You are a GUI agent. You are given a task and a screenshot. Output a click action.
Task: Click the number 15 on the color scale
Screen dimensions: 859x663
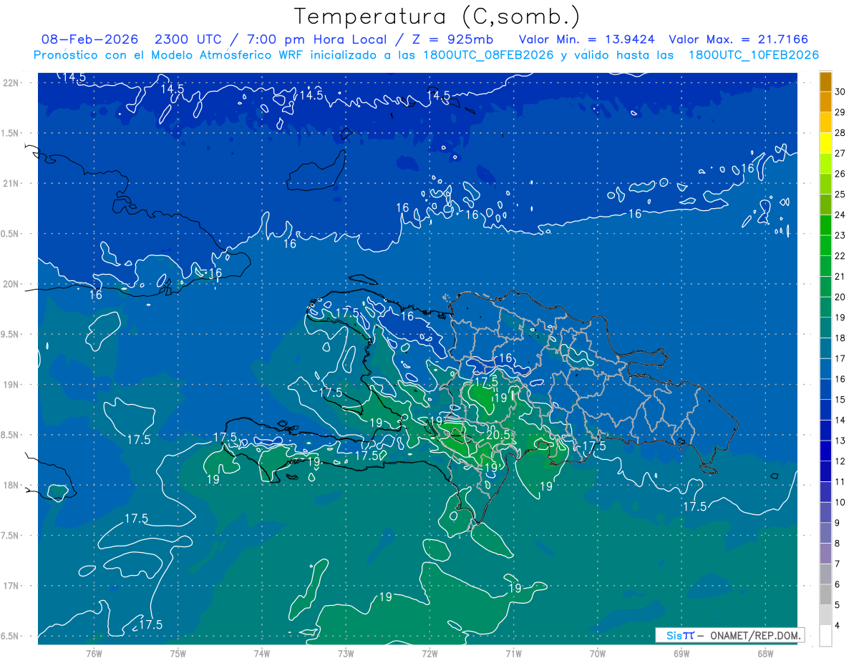click(840, 400)
